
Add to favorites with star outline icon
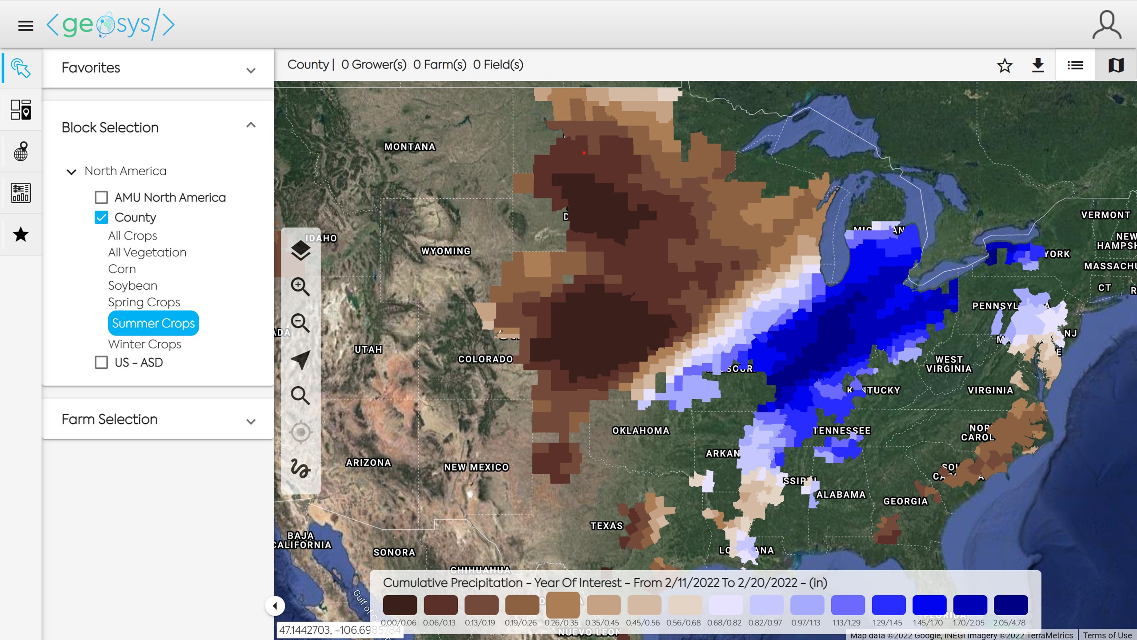[1005, 65]
